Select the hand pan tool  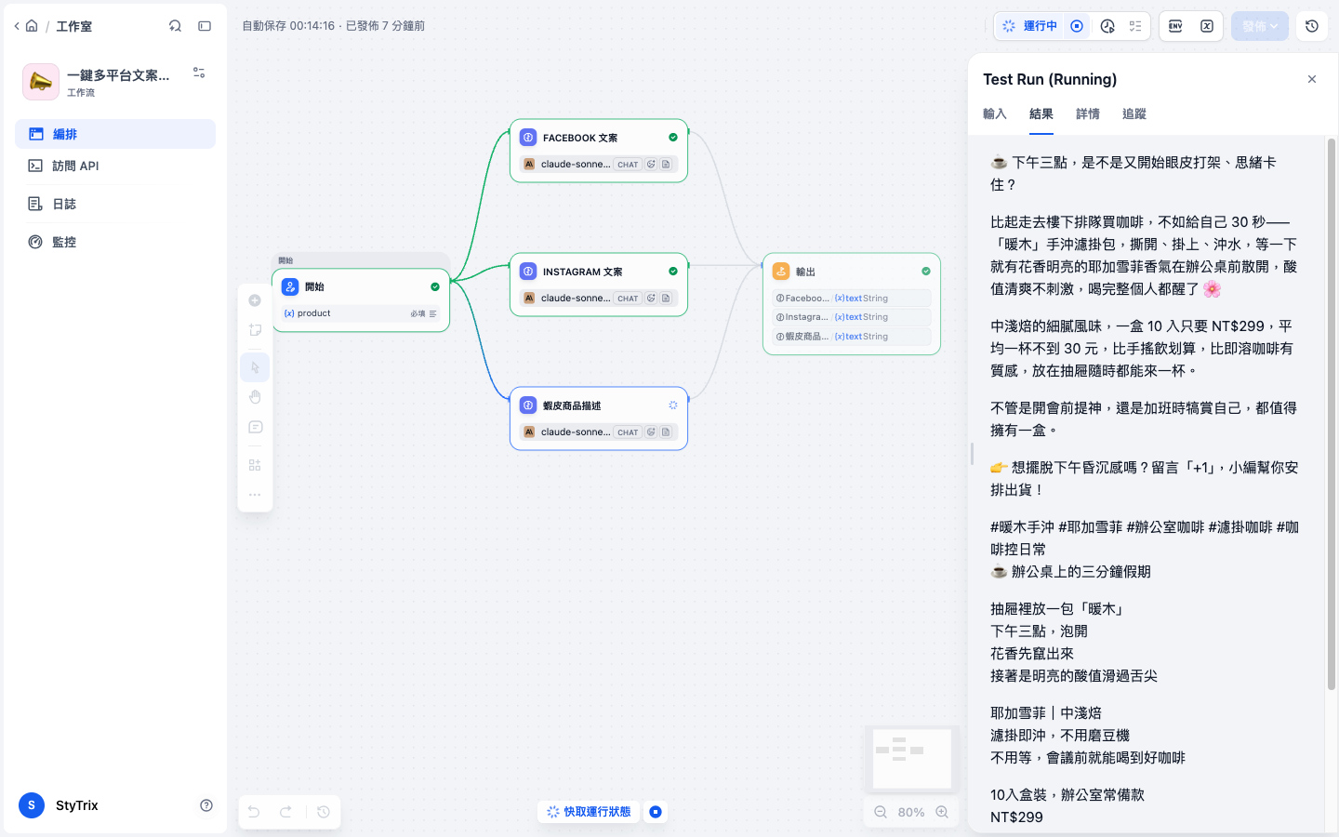(x=255, y=397)
